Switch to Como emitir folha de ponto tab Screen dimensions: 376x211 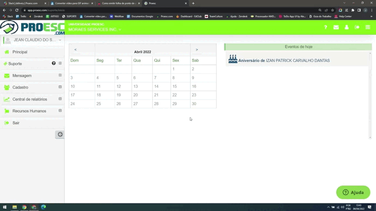pos(119,3)
